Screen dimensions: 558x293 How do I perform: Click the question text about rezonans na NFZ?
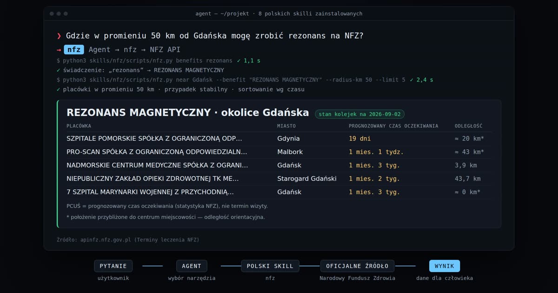215,36
